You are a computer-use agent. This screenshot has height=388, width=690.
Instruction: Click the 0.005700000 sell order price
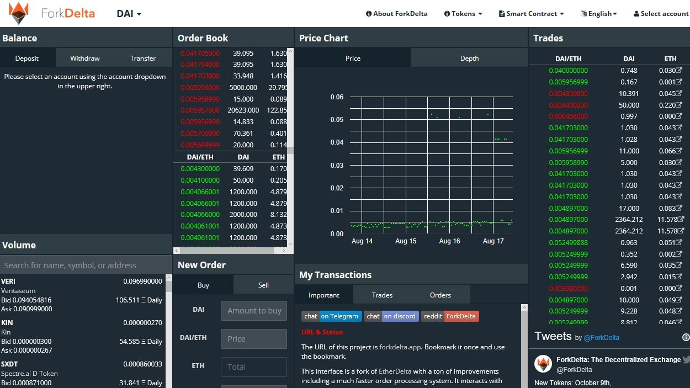pos(200,134)
